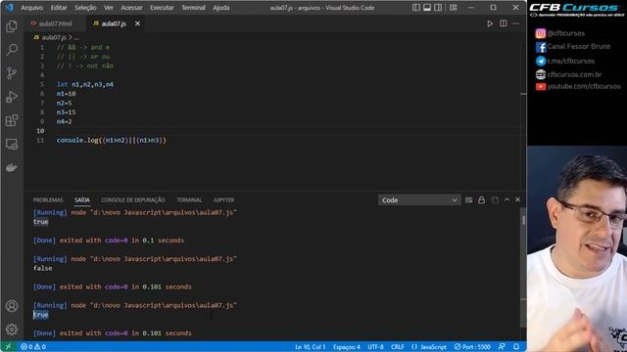
Task: Click the highlighted 'true' in last output
Action: click(x=41, y=315)
